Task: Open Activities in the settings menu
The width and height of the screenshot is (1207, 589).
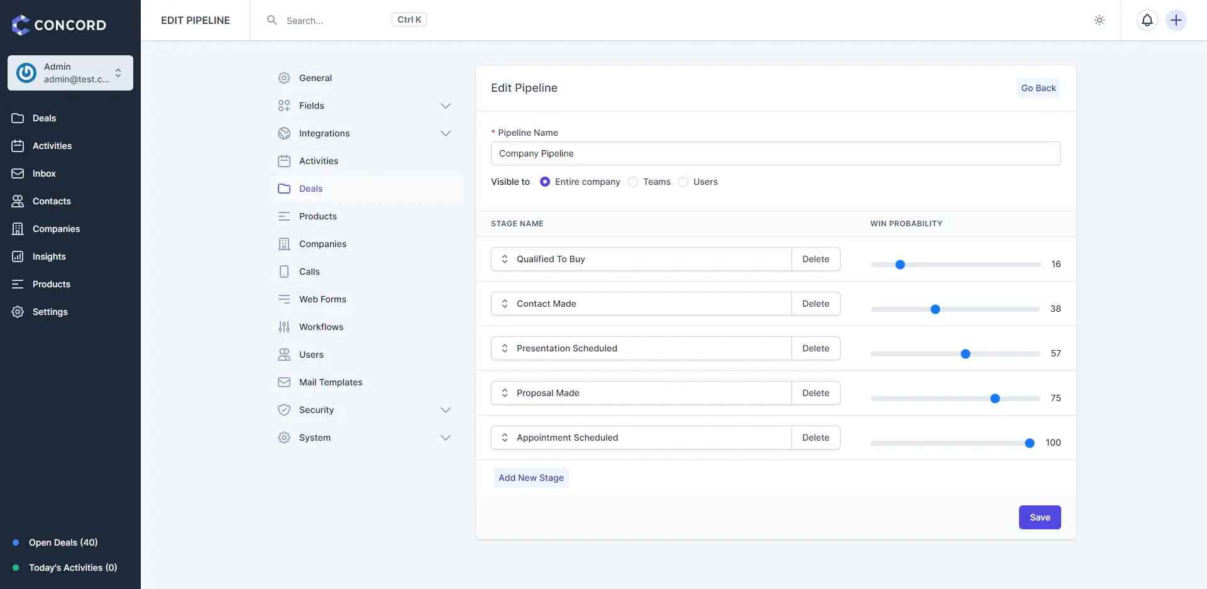Action: [x=367, y=161]
